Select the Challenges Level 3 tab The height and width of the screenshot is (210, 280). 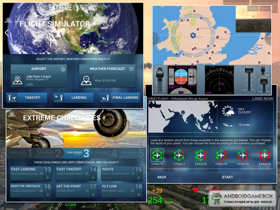coord(77,153)
